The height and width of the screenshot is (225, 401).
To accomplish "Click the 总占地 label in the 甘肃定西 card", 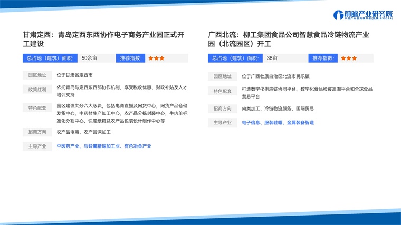I will coord(50,58).
